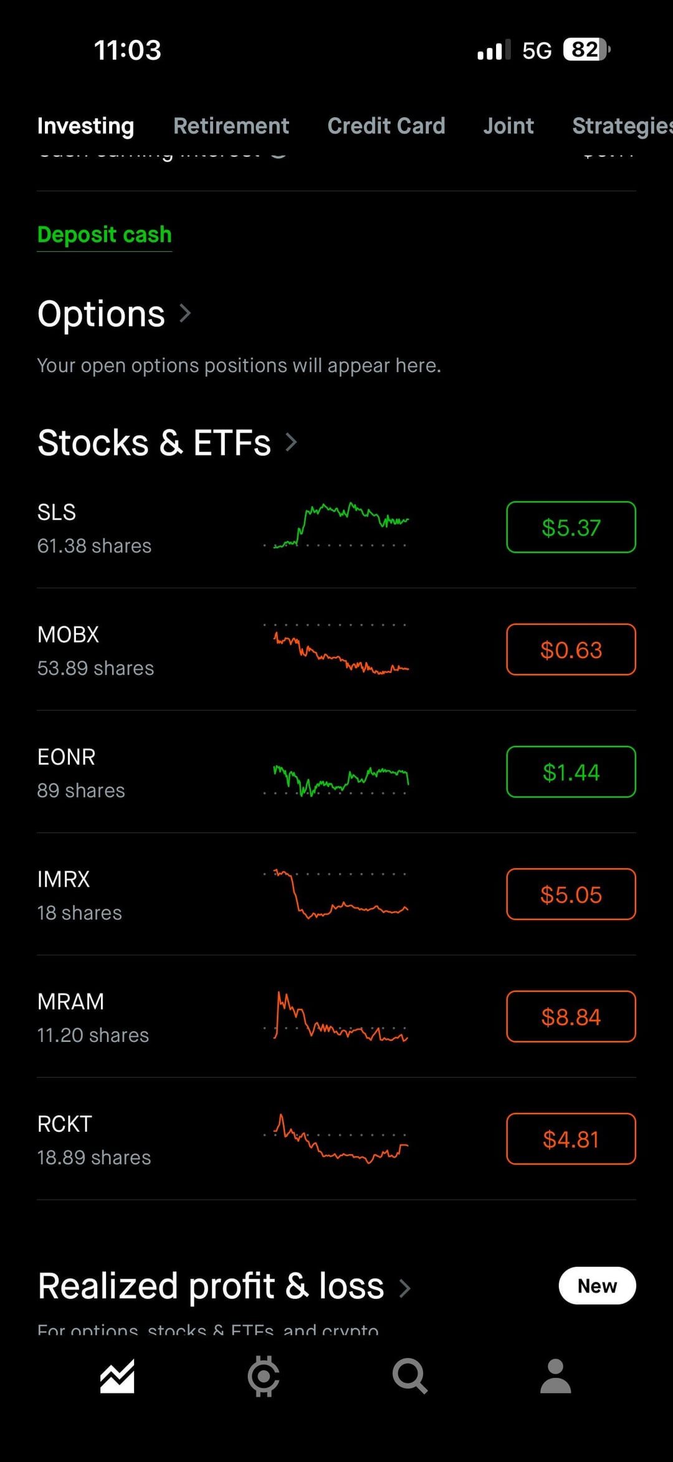The width and height of the screenshot is (673, 1462).
Task: Open the investing chart home icon
Action: [x=117, y=1376]
